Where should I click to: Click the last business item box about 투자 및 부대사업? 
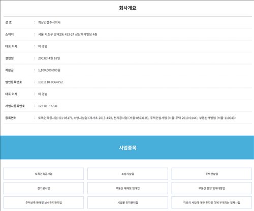coord(212,202)
